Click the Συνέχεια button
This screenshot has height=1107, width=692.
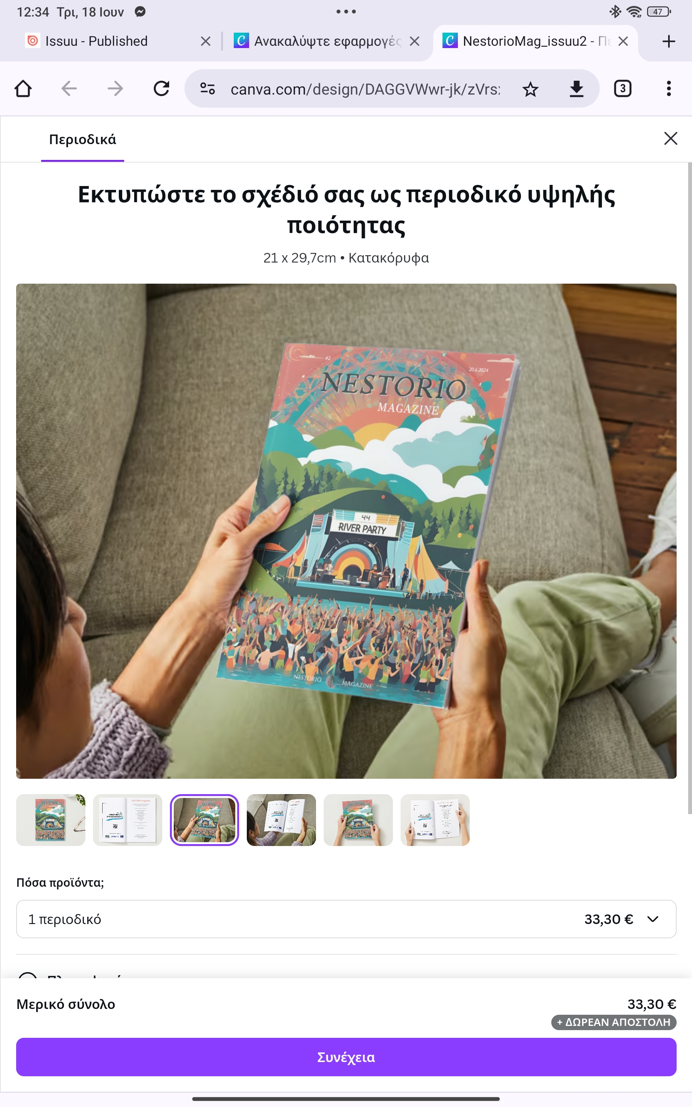(x=346, y=1057)
